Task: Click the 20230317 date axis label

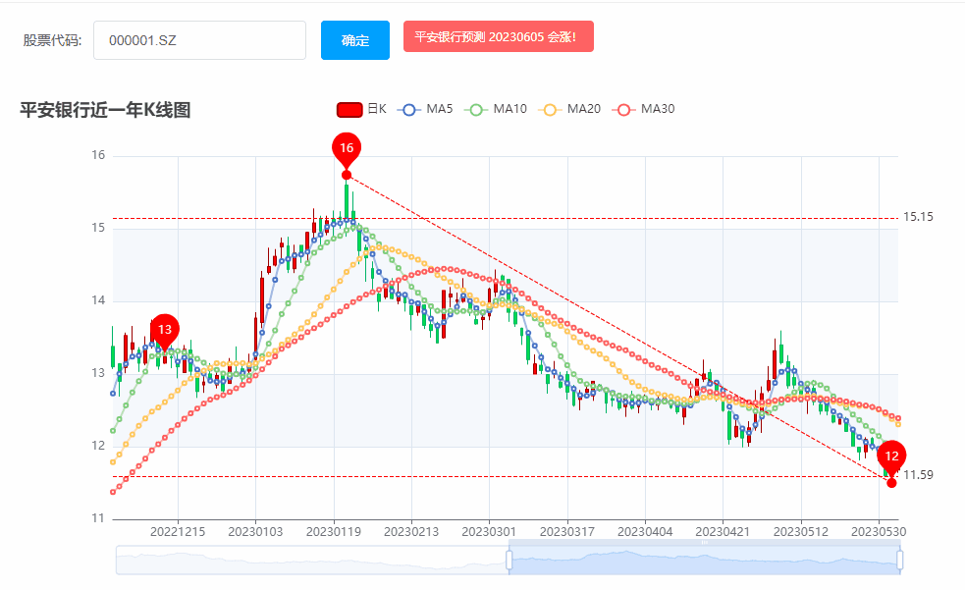Action: 567,532
